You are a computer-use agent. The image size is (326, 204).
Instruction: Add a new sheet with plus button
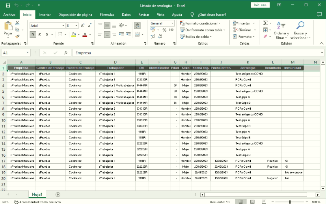[x=58, y=195]
